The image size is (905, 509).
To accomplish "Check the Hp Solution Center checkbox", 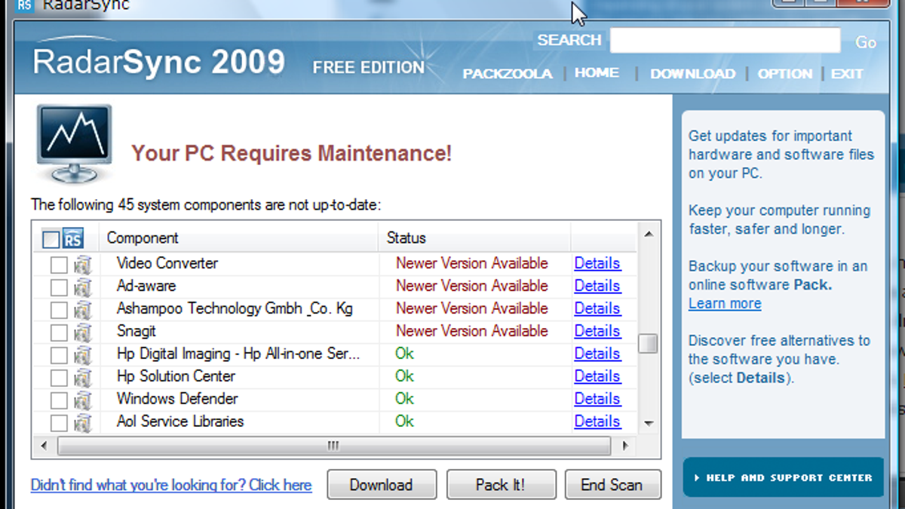I will (x=58, y=379).
